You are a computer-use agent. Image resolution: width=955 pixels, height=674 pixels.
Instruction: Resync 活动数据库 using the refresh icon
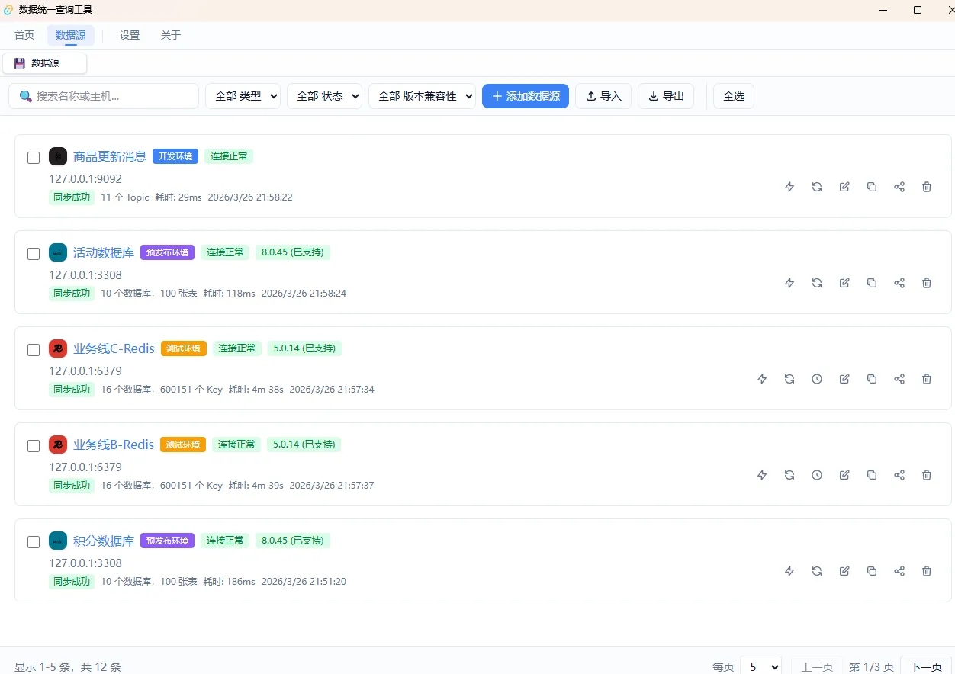(817, 283)
